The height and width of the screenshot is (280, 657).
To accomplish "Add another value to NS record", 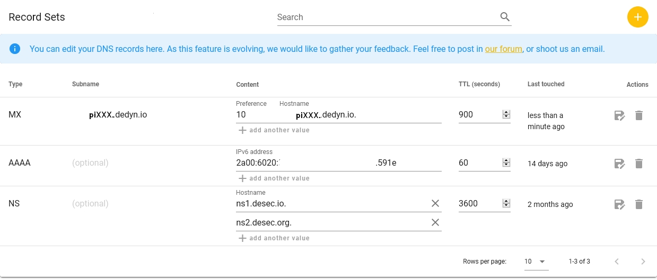I will pos(274,238).
